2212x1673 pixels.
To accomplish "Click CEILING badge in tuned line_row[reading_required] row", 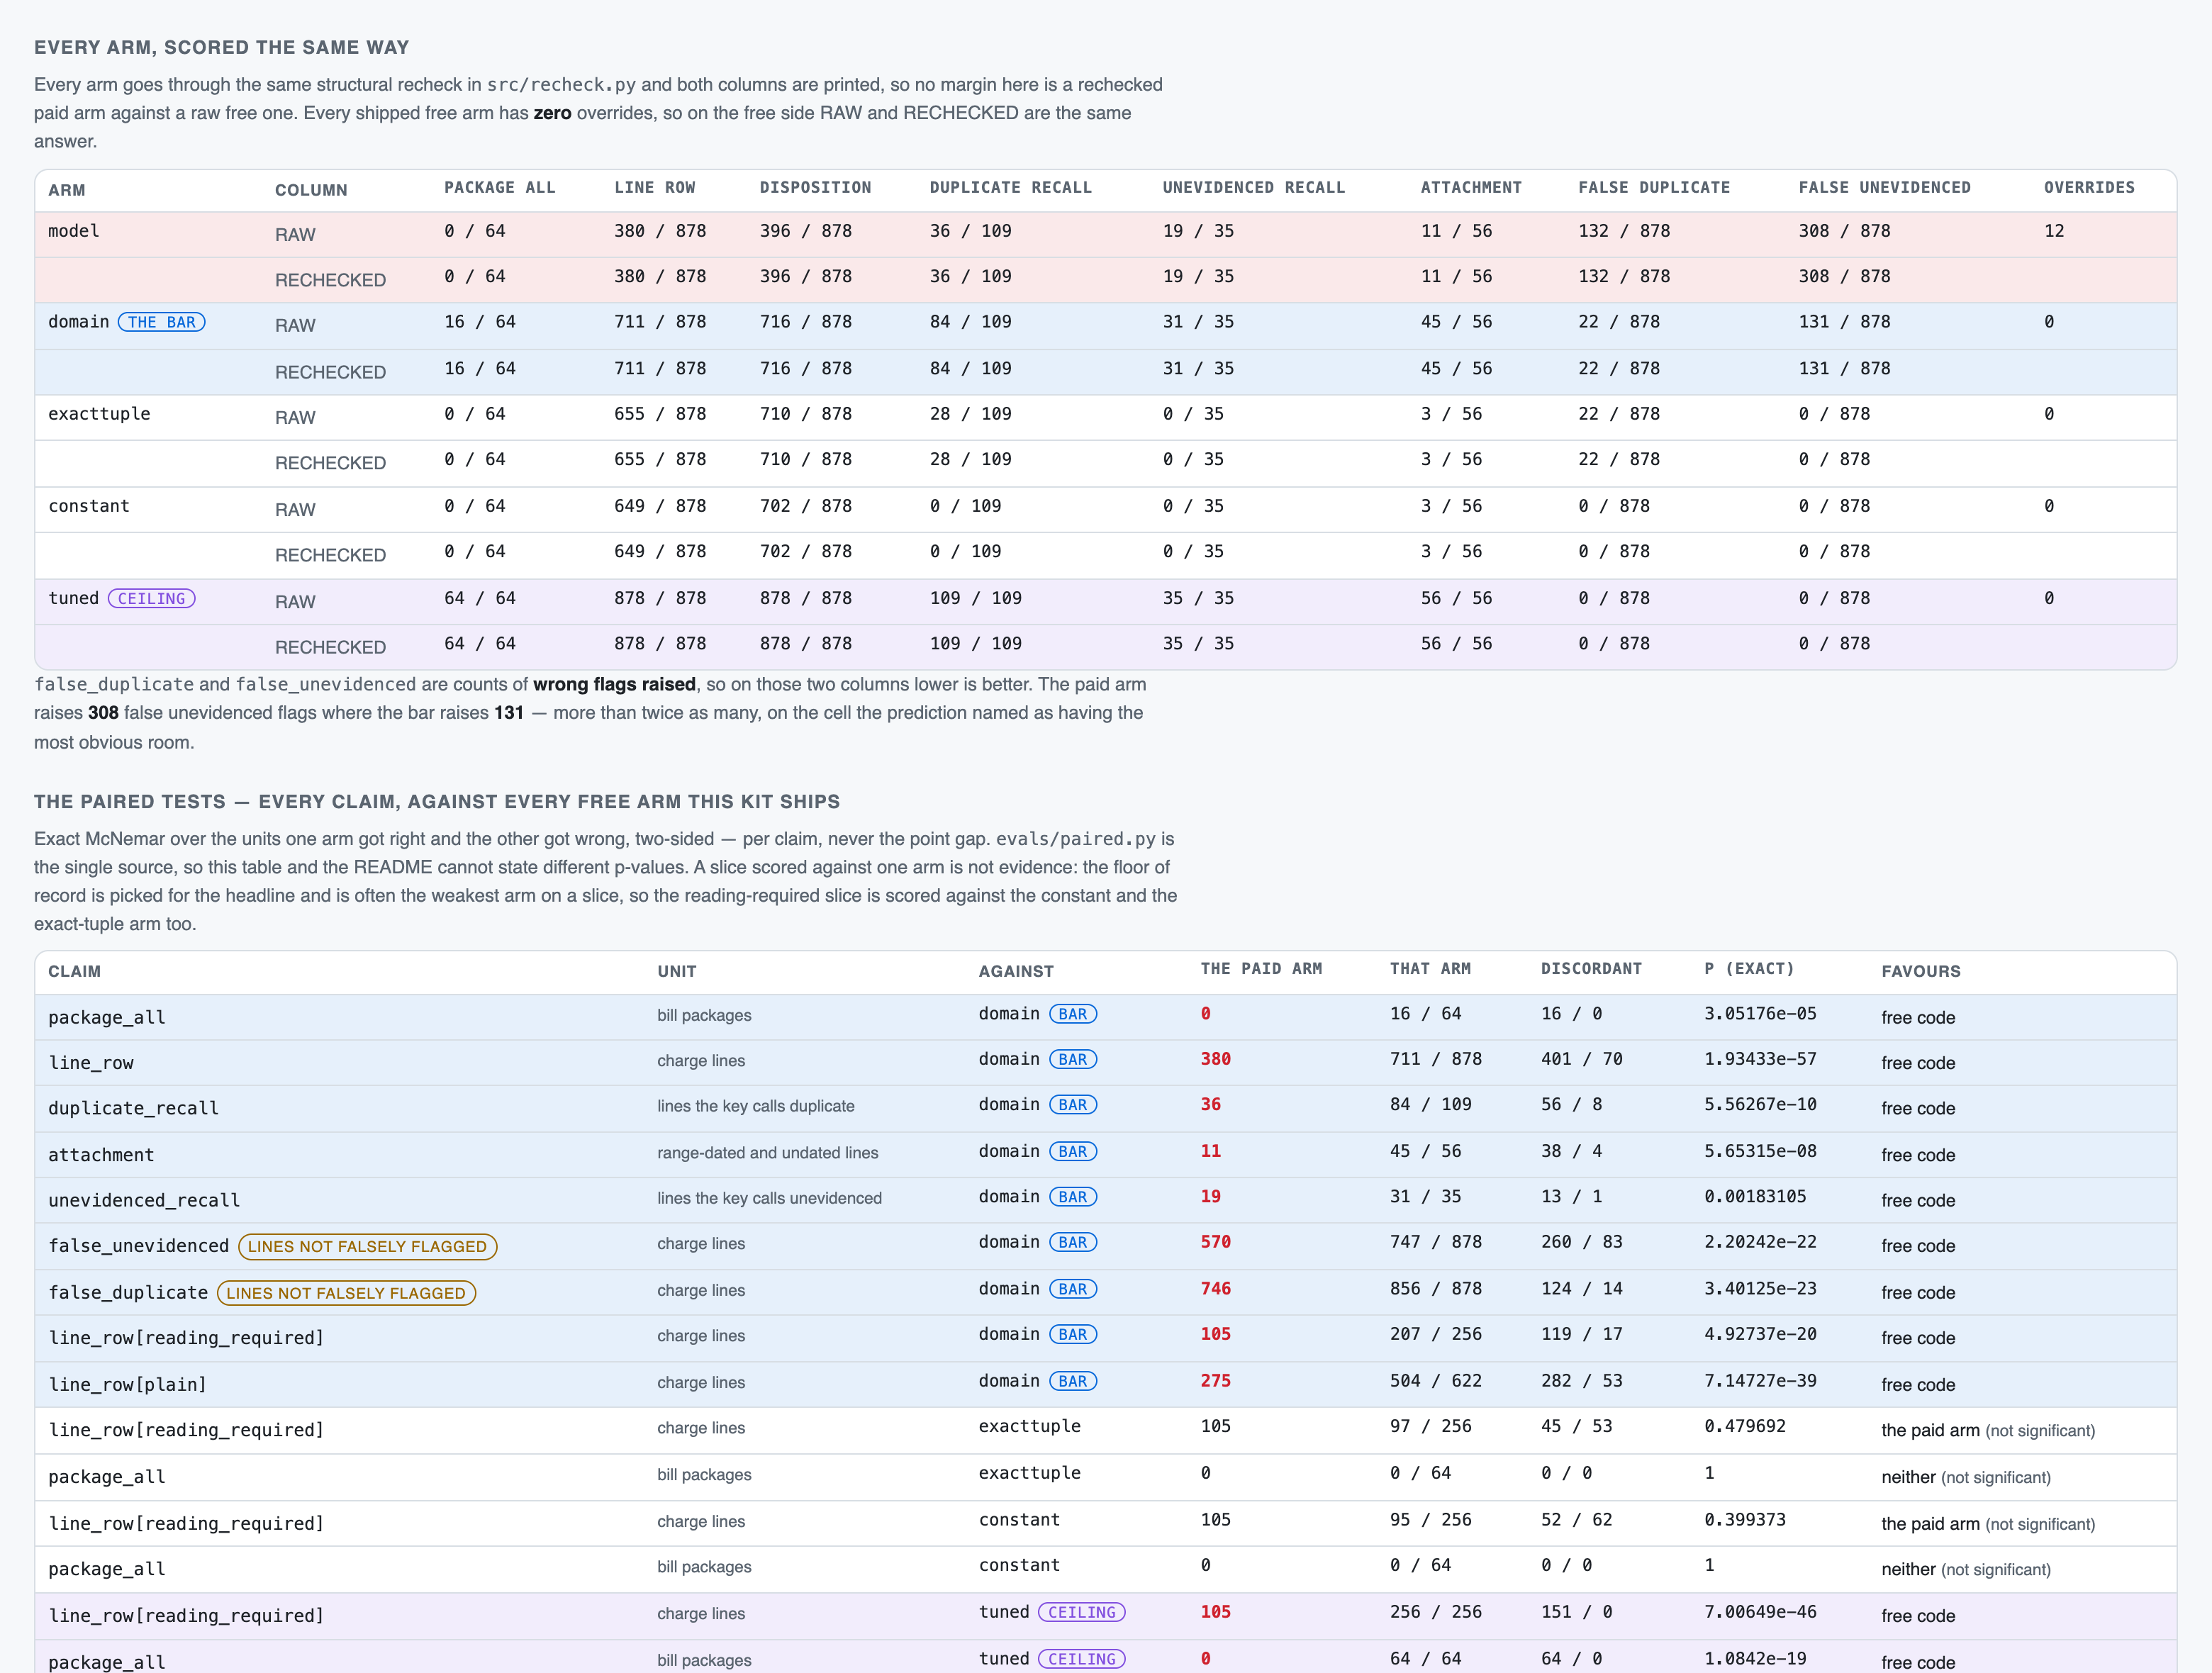I will click(1082, 1612).
